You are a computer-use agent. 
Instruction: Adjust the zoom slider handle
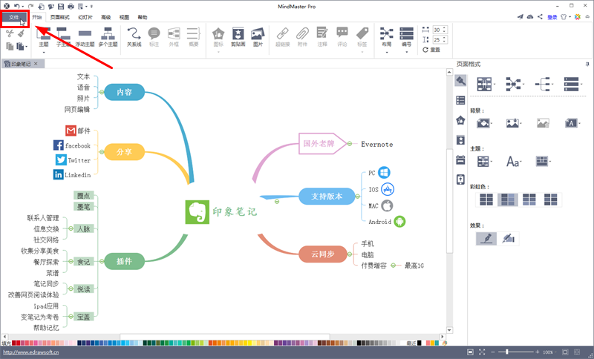pos(507,352)
